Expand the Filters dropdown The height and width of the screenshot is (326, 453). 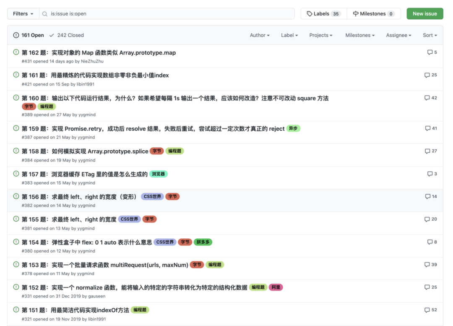click(23, 13)
